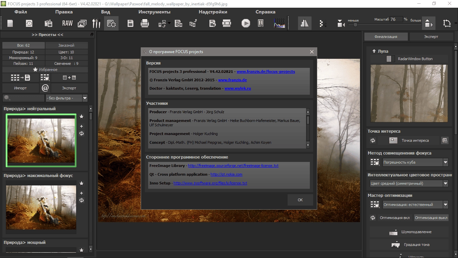
Task: Undock the presets panel via float icon
Action: coord(92,35)
